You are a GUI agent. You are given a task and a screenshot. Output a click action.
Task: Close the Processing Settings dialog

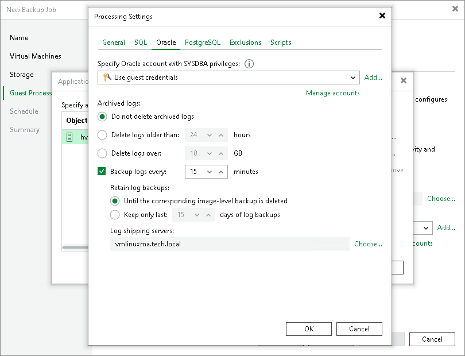coord(382,16)
